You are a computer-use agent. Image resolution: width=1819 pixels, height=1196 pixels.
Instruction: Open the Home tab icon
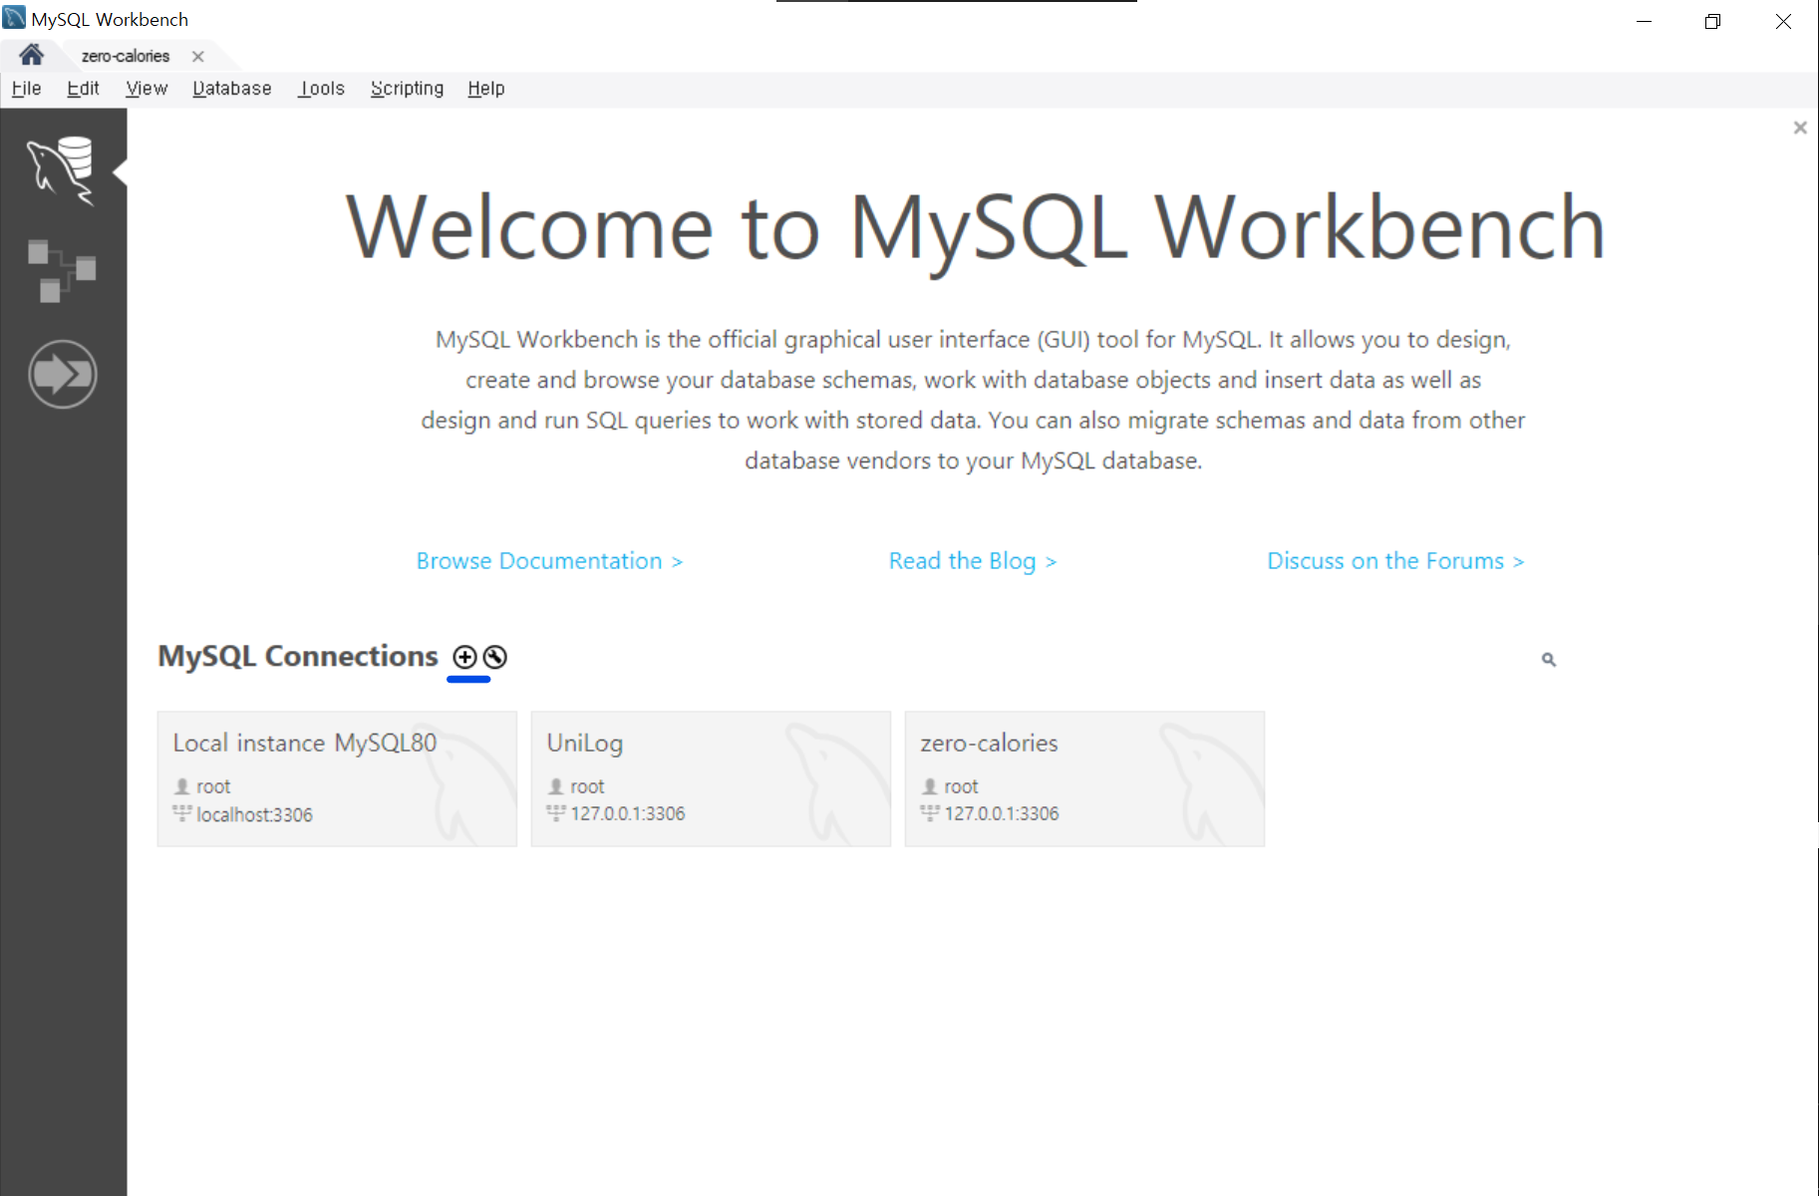pos(31,55)
